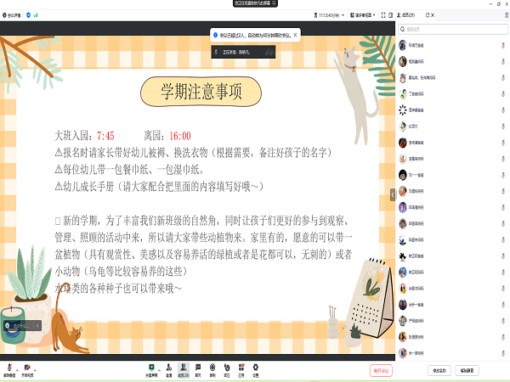Click the invite icon in bottom toolbar
510x382 pixels.
(169, 368)
